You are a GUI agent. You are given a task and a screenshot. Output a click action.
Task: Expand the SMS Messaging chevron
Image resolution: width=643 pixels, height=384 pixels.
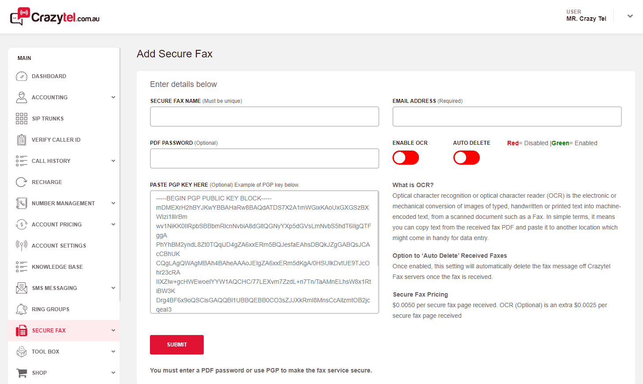(x=113, y=288)
